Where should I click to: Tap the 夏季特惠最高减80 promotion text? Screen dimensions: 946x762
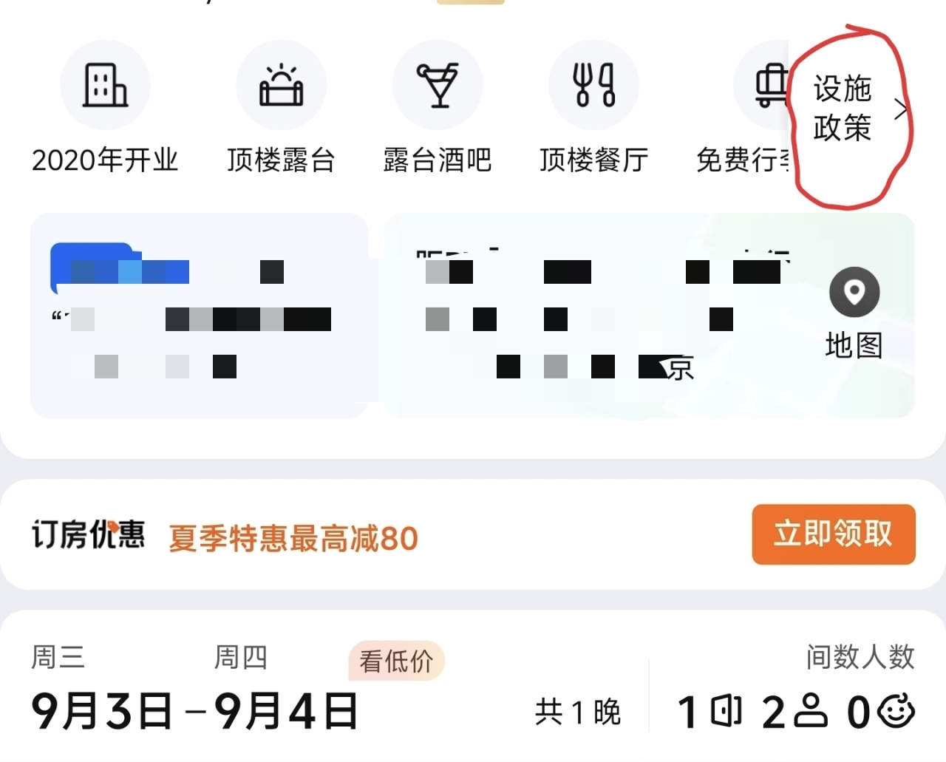pos(293,538)
